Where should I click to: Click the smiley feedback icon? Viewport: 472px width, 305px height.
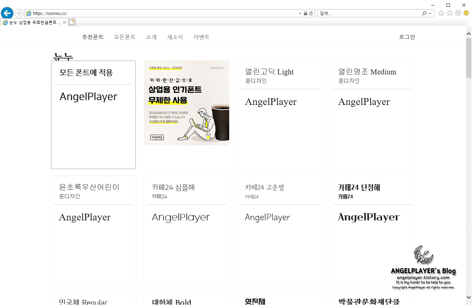(466, 13)
